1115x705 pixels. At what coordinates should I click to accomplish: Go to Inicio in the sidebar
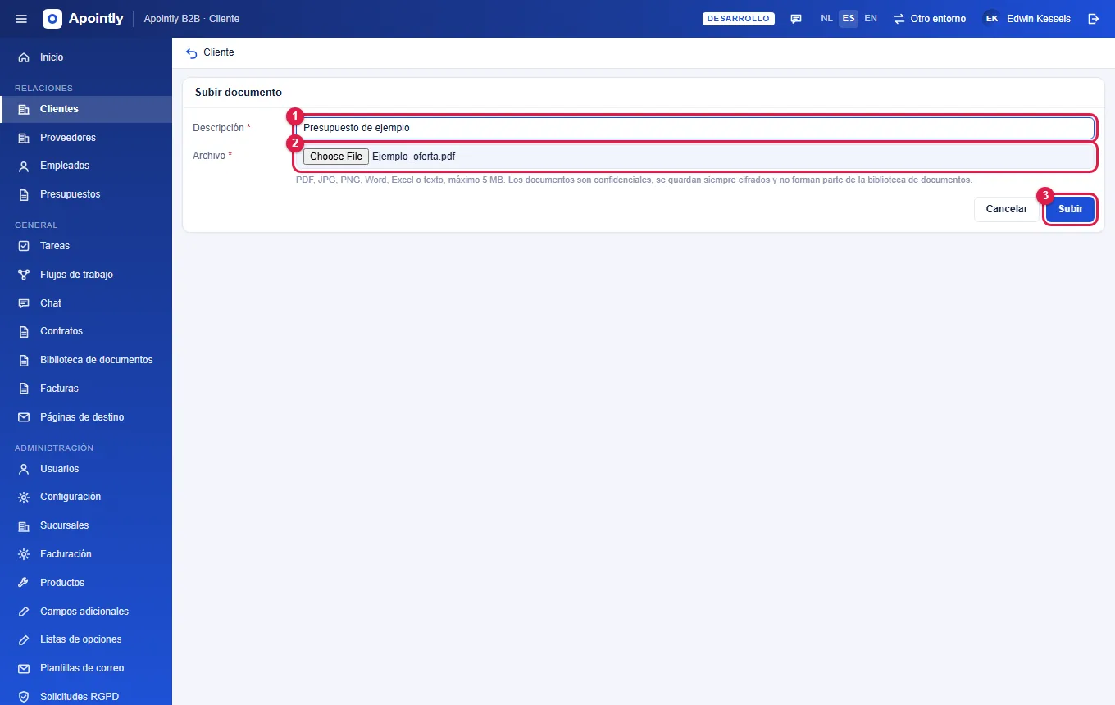pos(86,57)
